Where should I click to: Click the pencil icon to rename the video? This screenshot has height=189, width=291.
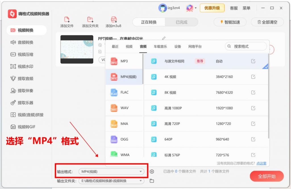pos(164,38)
